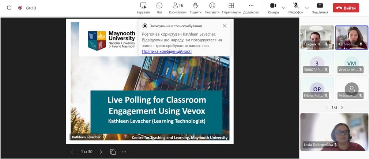Screen dimensions: 369x159
Task: Open Політика конфіденційності privacy link
Action: pyautogui.click(x=167, y=51)
